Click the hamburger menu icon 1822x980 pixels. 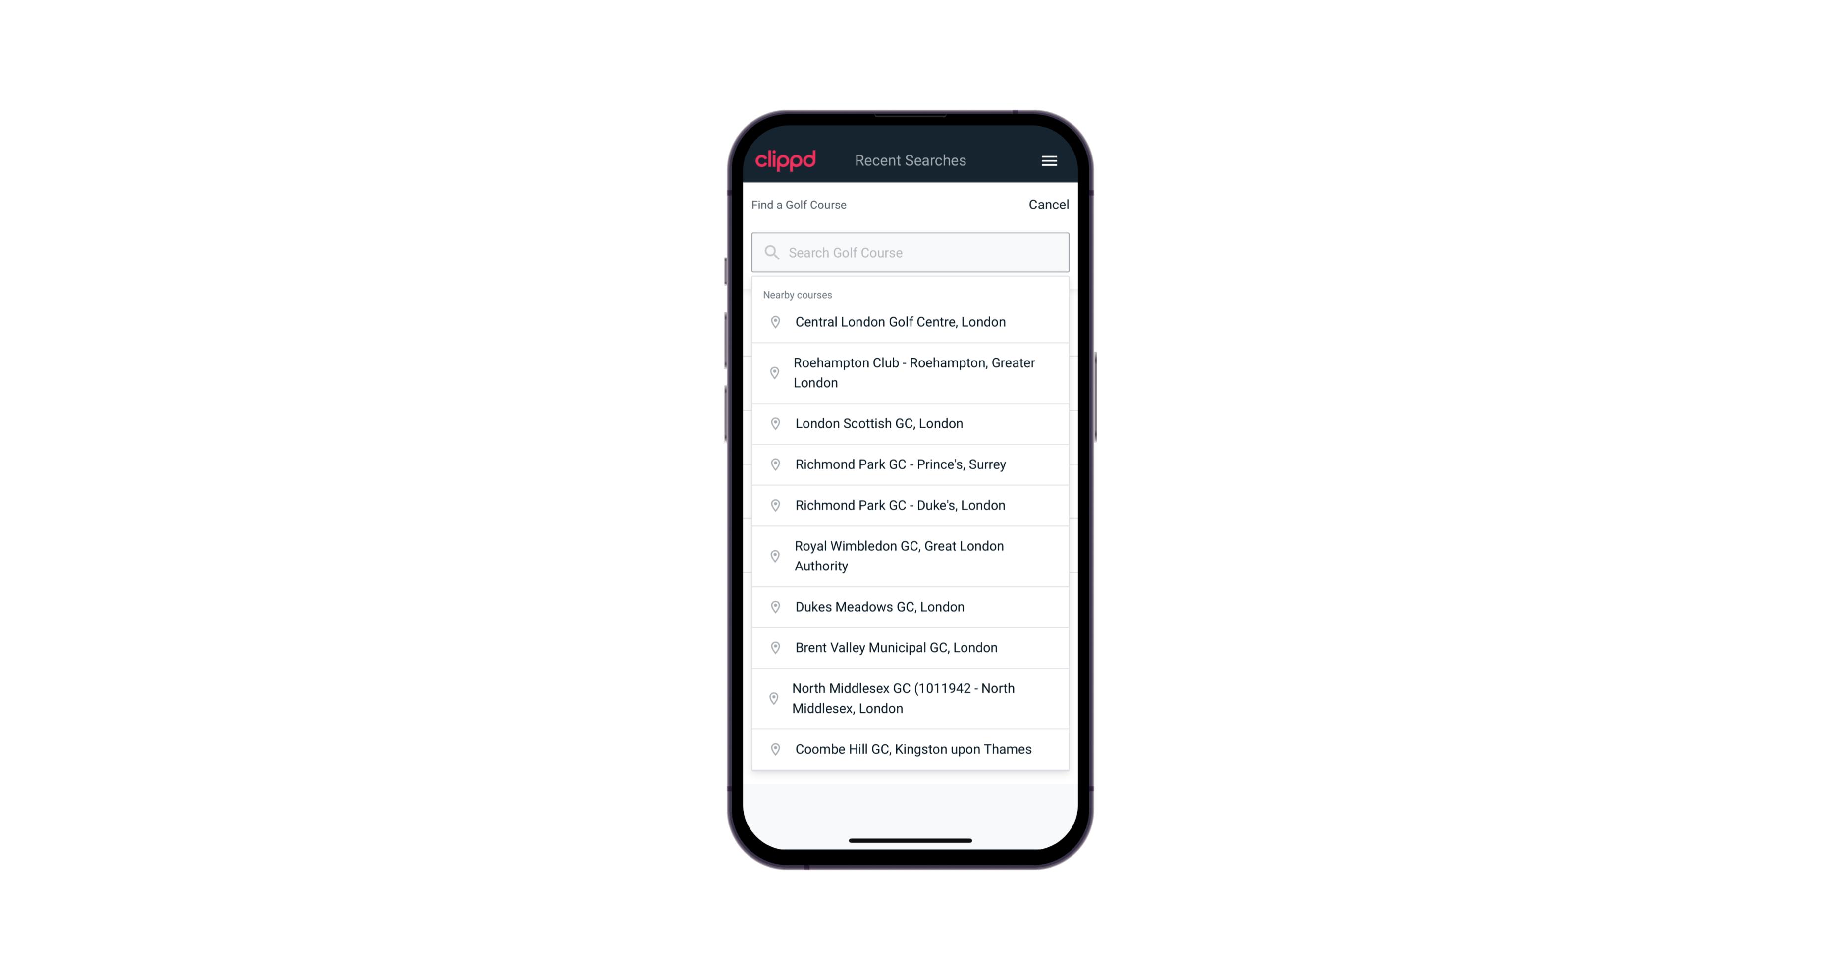point(1047,159)
